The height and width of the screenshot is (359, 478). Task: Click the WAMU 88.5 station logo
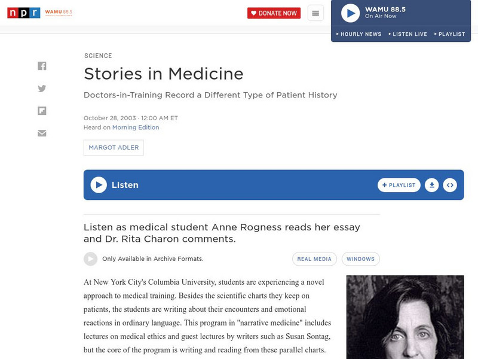[59, 12]
